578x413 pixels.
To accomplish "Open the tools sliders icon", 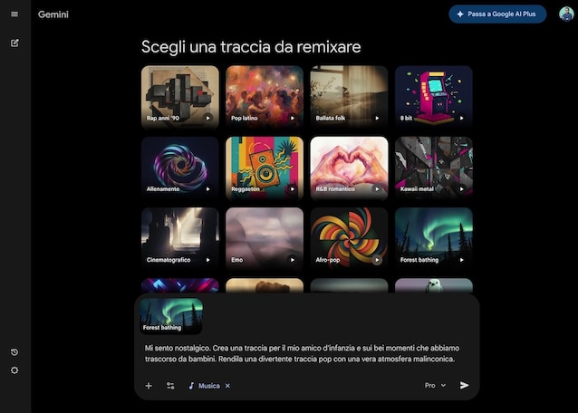I will (170, 386).
